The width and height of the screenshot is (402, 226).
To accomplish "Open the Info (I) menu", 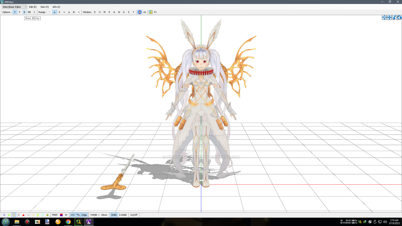I will tap(56, 7).
